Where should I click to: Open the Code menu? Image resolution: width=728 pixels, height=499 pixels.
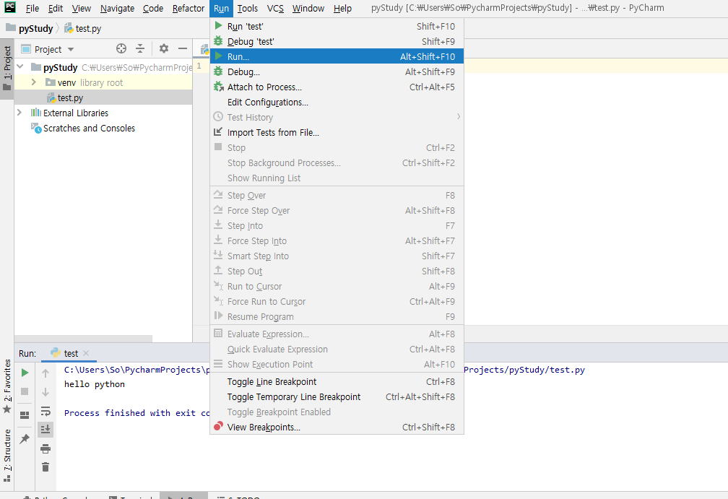point(153,9)
